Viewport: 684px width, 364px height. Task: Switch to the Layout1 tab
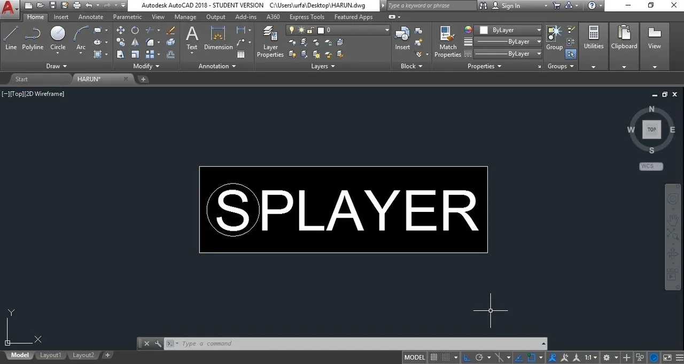click(51, 355)
